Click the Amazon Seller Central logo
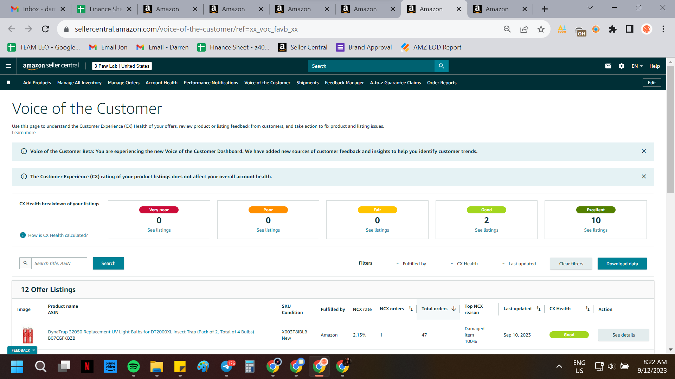 point(51,66)
